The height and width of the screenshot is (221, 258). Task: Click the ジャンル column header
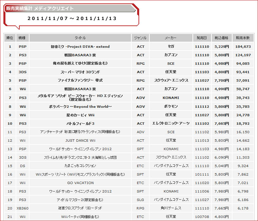[x=140, y=38]
